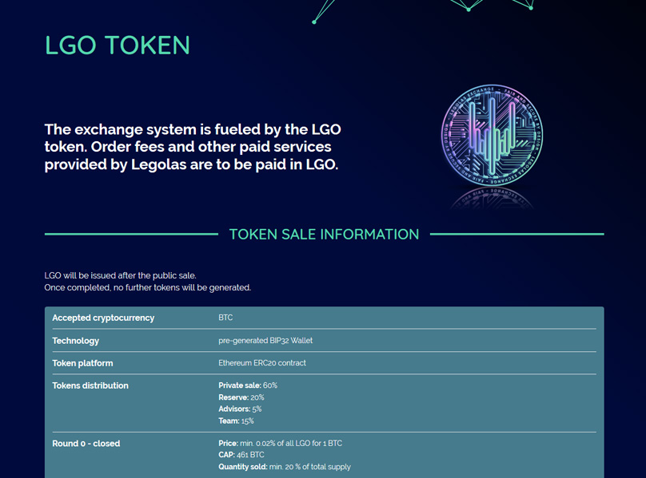Click the Advisors 5% entry
This screenshot has width=646, height=478.
[x=240, y=409]
